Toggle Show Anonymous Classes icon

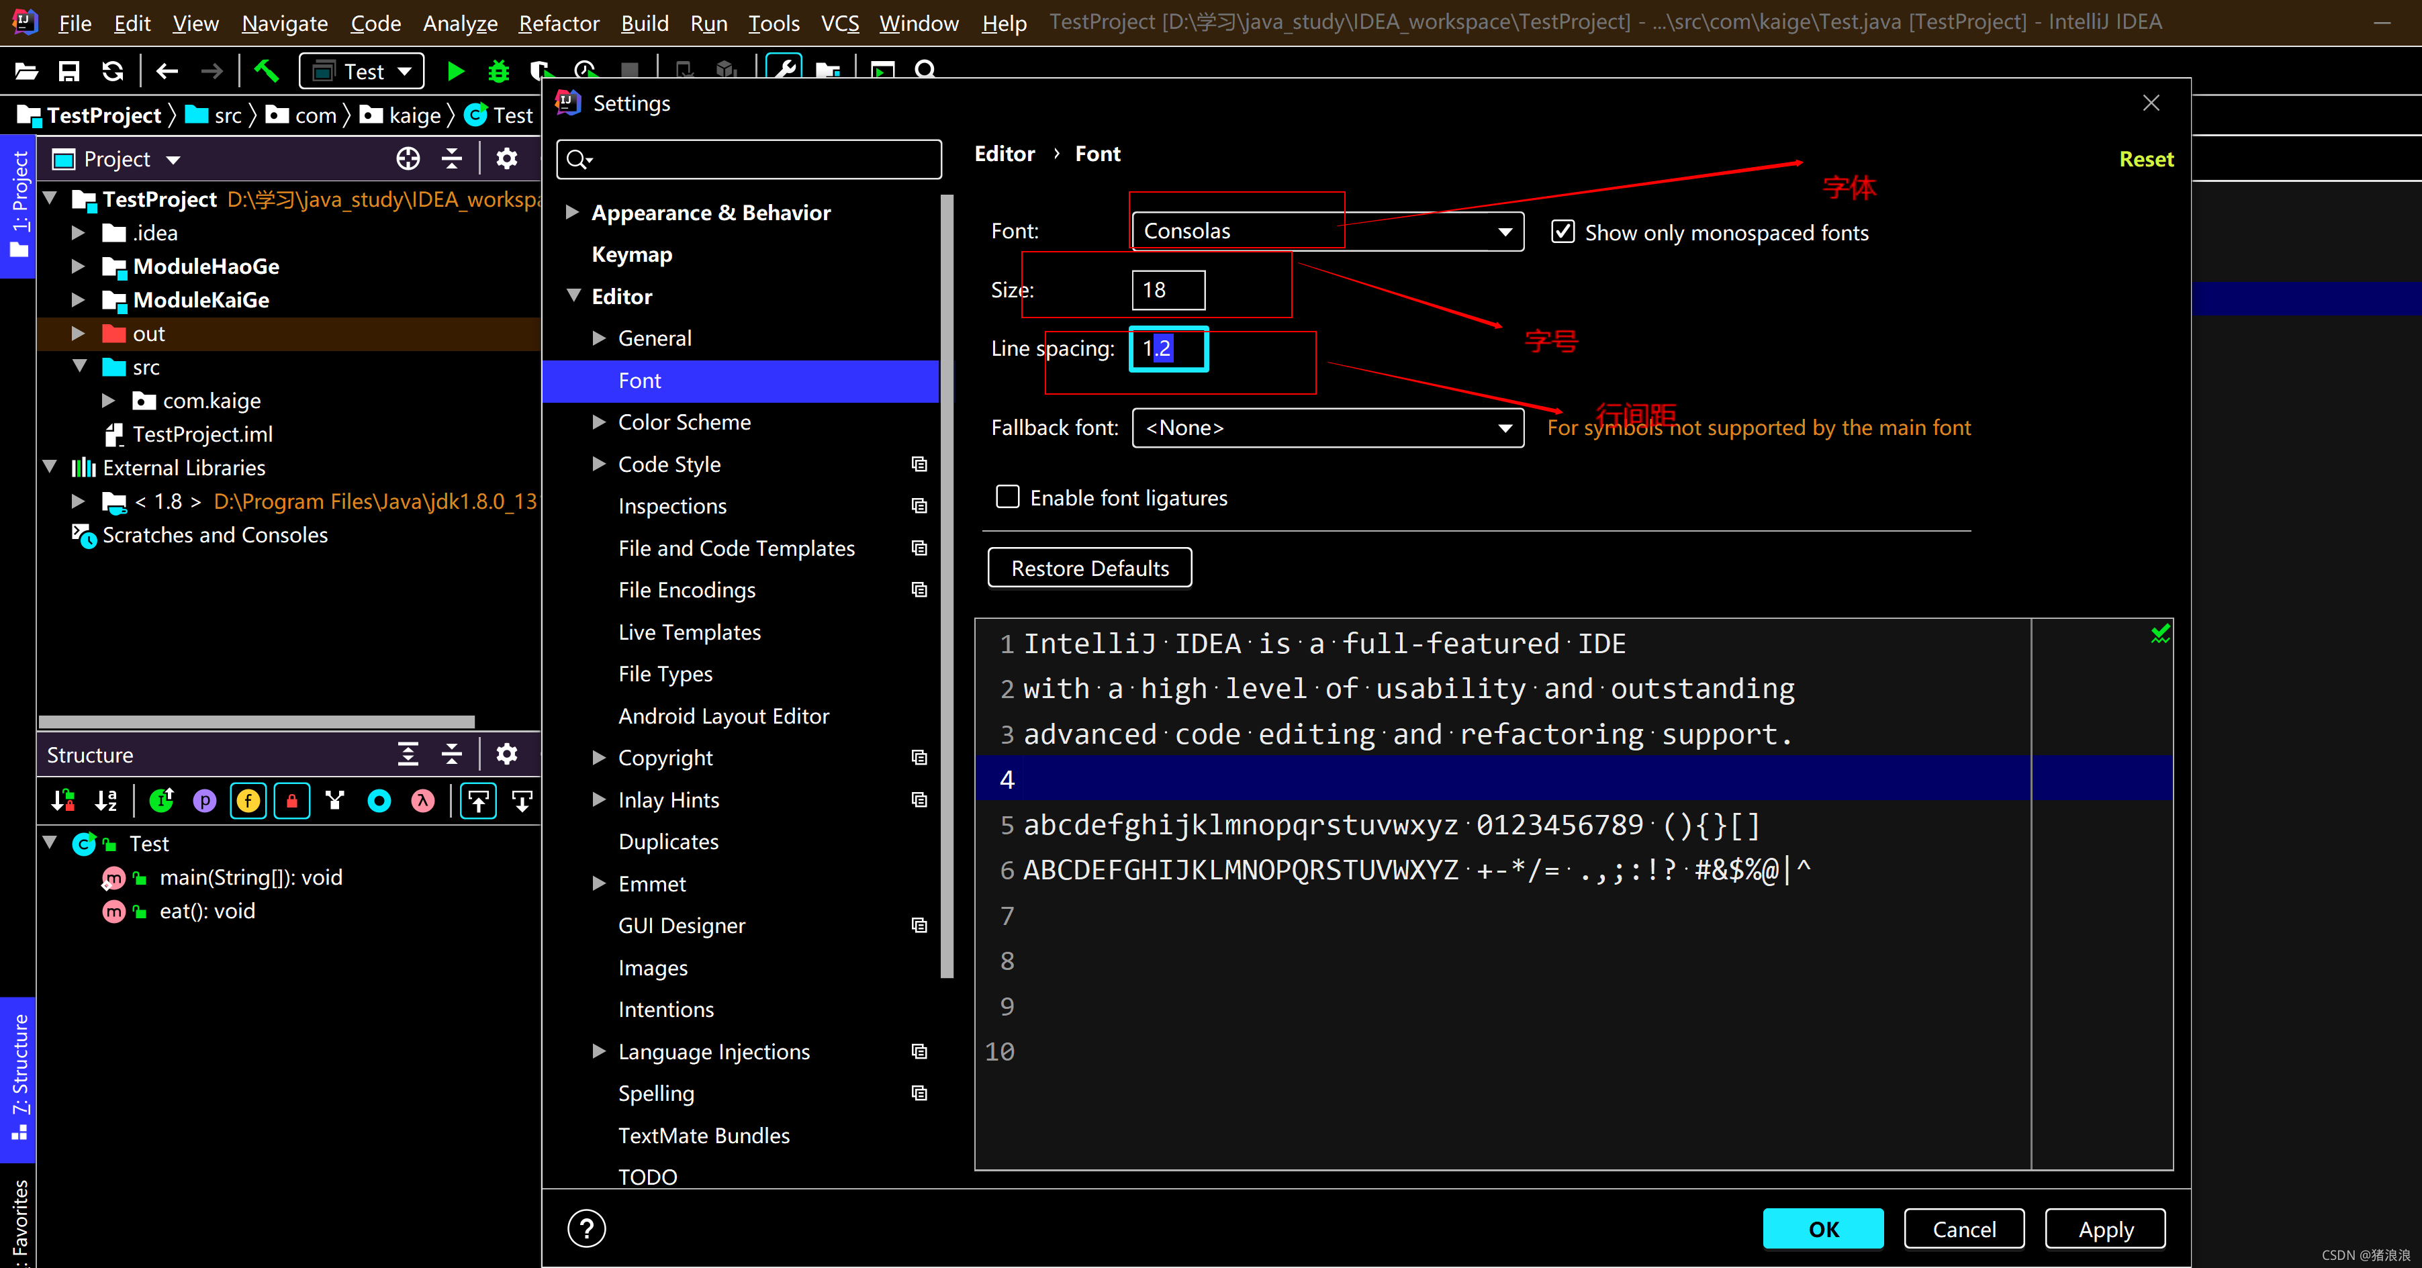380,801
